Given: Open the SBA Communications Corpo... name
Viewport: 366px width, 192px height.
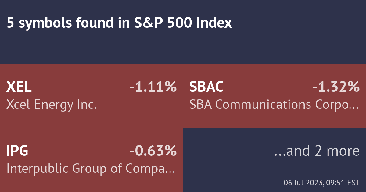Looking at the screenshot, I should pos(274,105).
